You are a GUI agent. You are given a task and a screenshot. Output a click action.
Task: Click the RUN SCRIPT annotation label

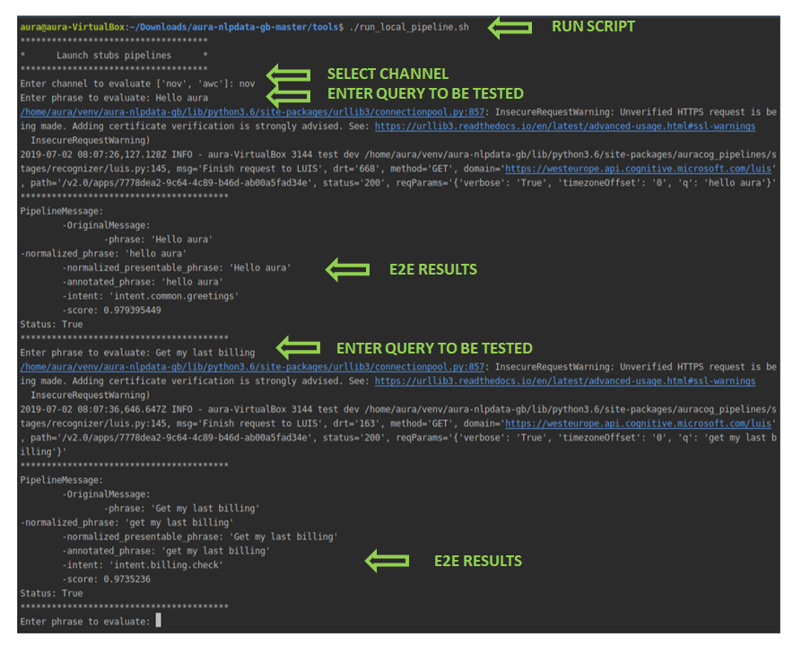click(x=593, y=26)
